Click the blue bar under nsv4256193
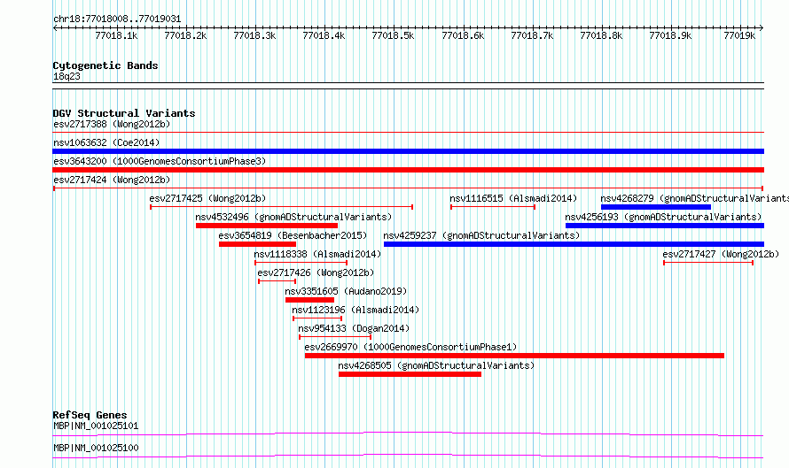 click(x=664, y=226)
